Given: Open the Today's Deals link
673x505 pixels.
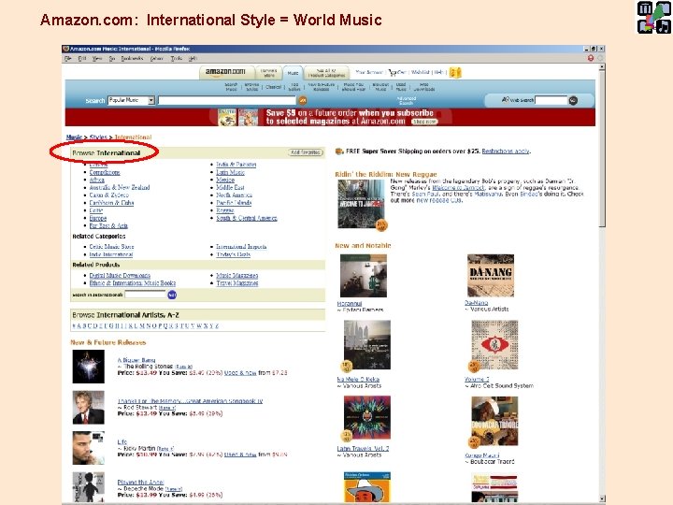Looking at the screenshot, I should (233, 254).
